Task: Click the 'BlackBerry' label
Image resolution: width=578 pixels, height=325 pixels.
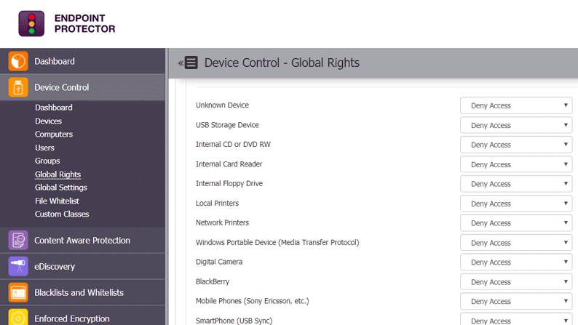Action: tap(213, 281)
